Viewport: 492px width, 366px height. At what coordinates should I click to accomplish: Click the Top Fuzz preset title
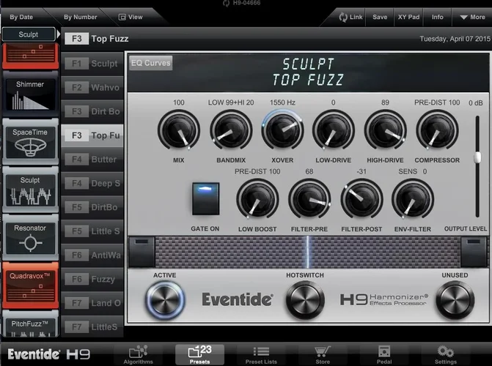point(110,39)
